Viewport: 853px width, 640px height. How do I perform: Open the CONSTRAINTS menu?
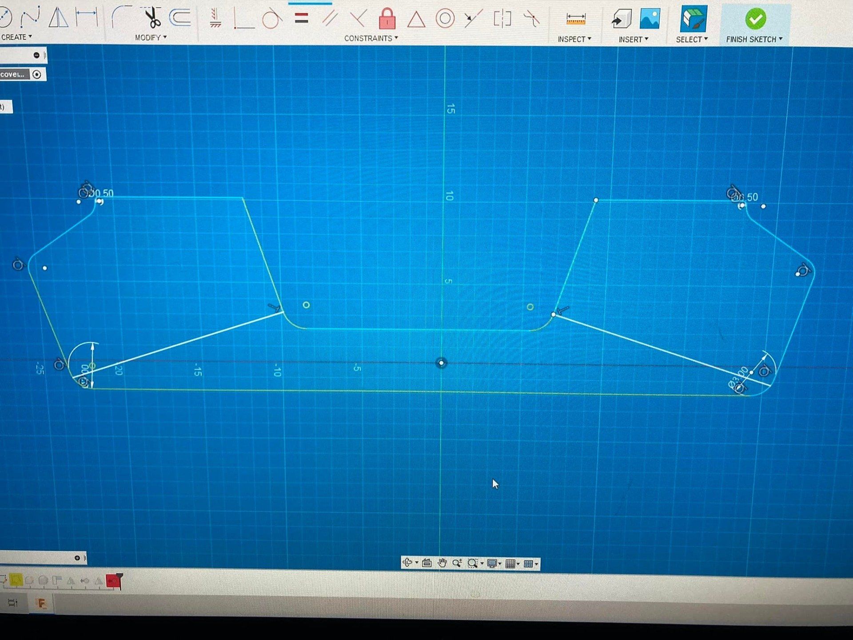pyautogui.click(x=371, y=39)
